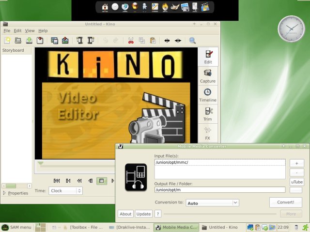Screen dimensions: 310x232
Task: Click the Copy icon in Kino toolbar
Action: tap(142, 41)
